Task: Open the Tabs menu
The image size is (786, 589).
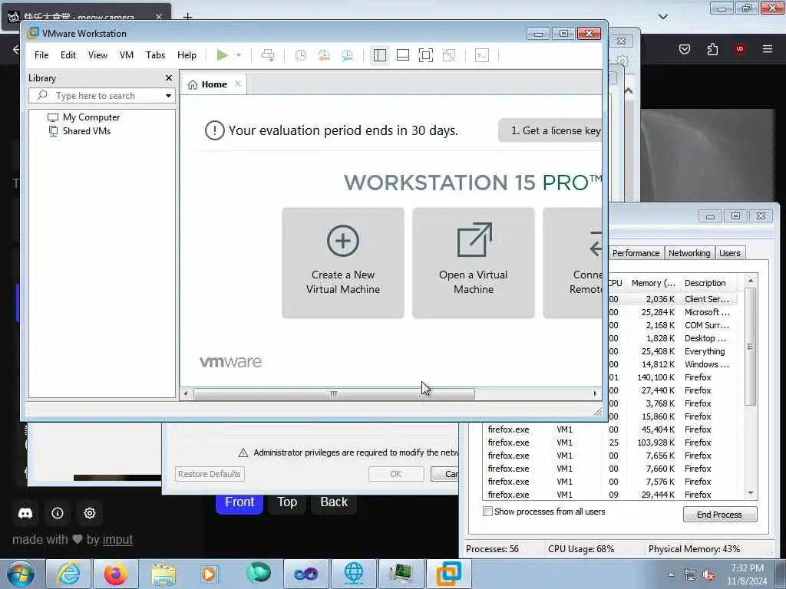Action: 155,55
